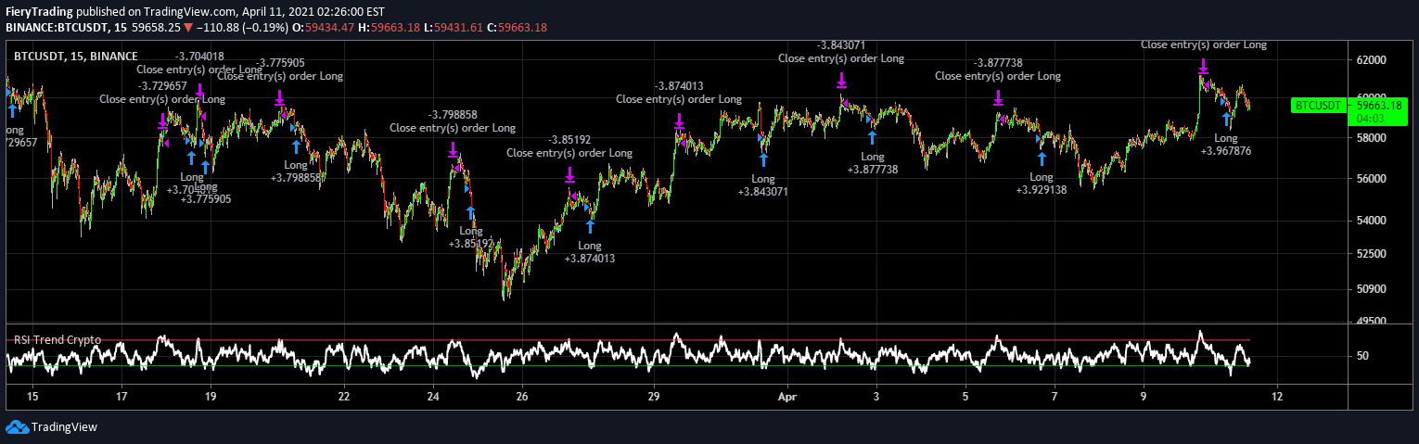Click the 58000 price axis label
Image resolution: width=1419 pixels, height=444 pixels.
1371,138
